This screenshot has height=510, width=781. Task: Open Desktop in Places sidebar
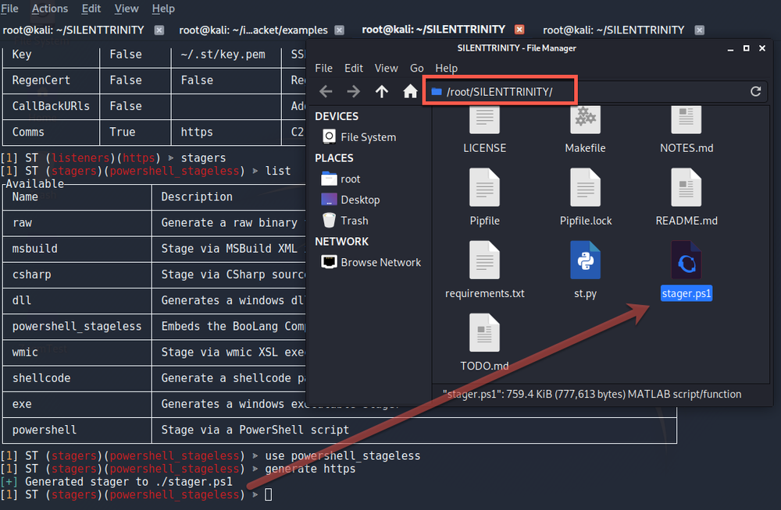(351, 200)
